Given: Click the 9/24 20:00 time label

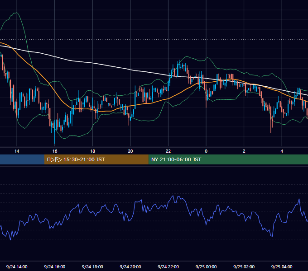Looking at the screenshot, I should coord(130,266).
